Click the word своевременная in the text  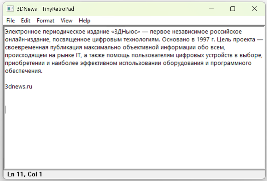[x=27, y=47]
